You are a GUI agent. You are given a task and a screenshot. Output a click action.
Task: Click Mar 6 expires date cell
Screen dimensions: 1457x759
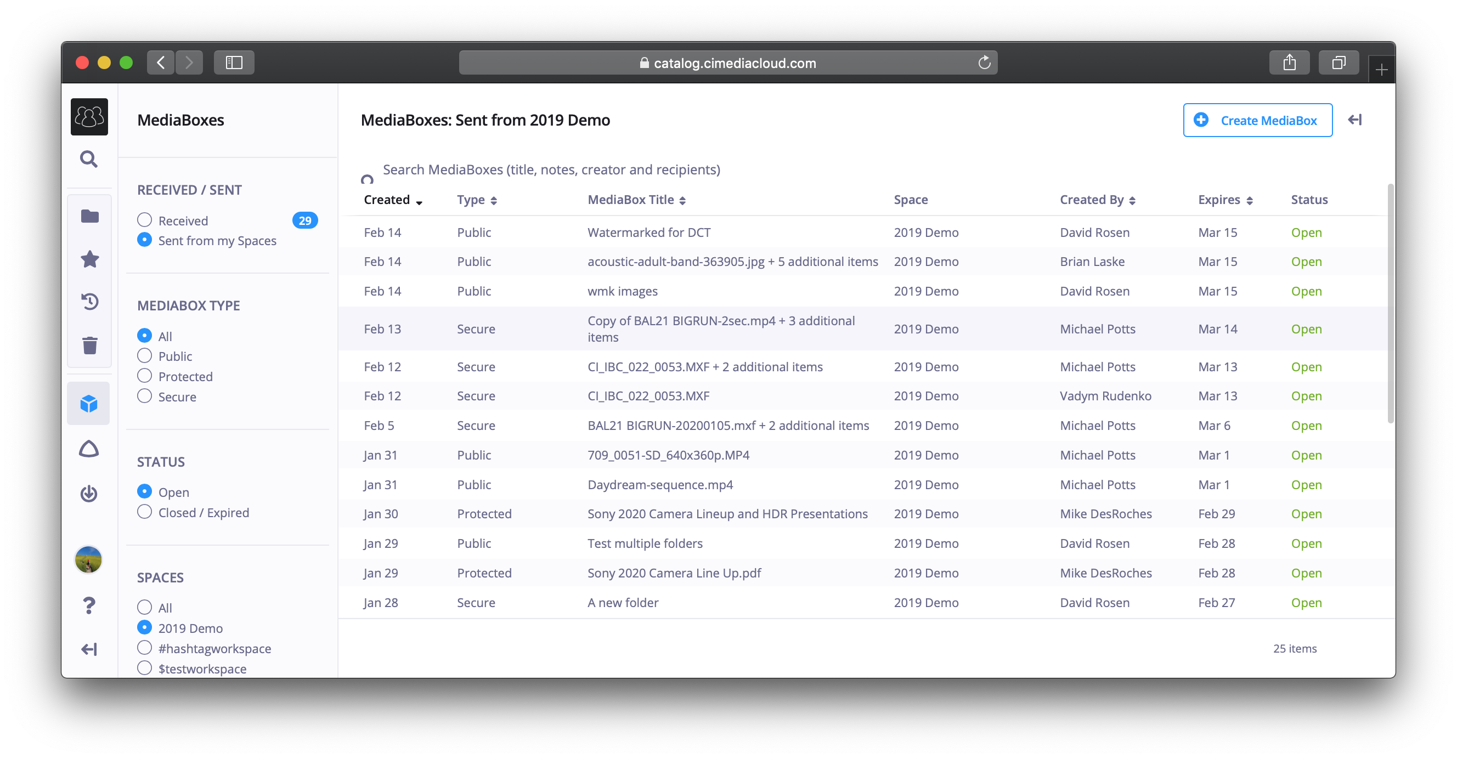point(1214,426)
